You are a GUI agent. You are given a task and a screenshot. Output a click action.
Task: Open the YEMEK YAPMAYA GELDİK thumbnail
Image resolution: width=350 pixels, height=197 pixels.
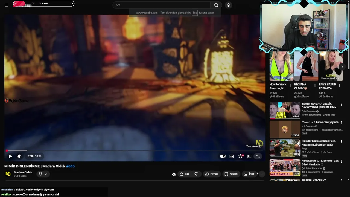click(285, 110)
